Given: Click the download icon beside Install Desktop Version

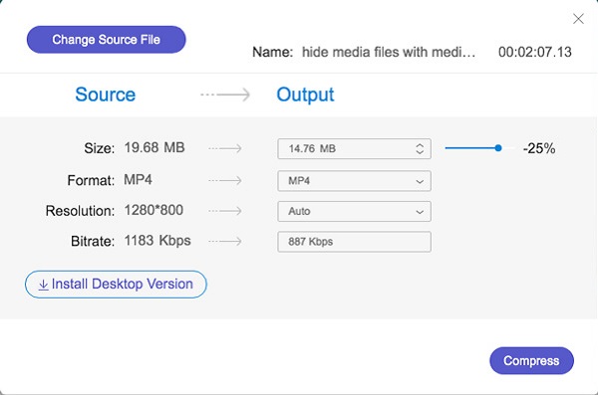Looking at the screenshot, I should [x=44, y=285].
